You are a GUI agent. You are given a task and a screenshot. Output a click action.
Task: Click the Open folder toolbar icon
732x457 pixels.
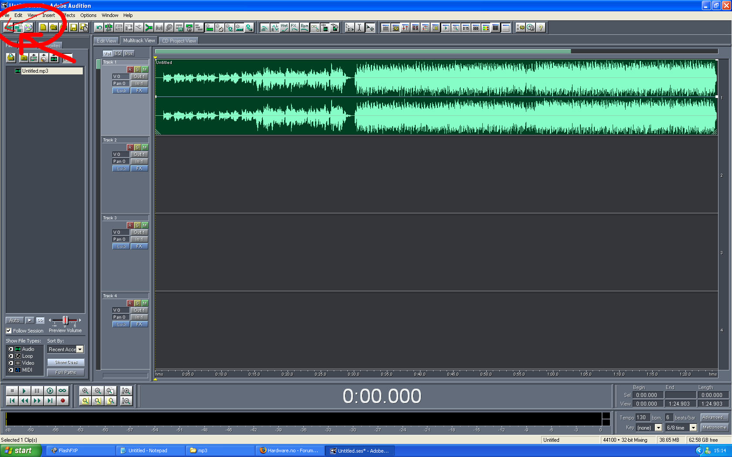[x=53, y=27]
